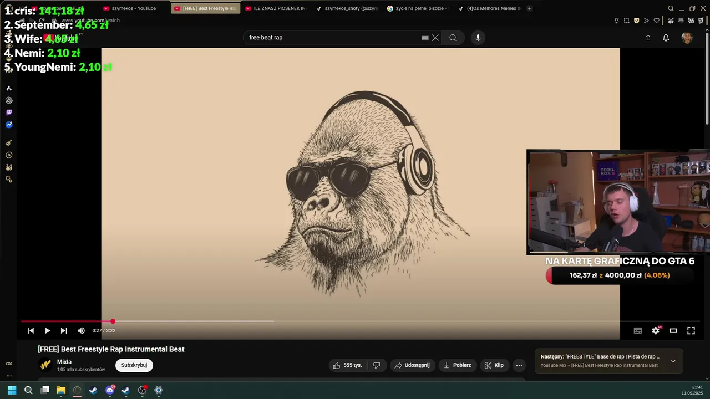Open the on-screen keyboard icon
This screenshot has height=399, width=710.
click(425, 38)
